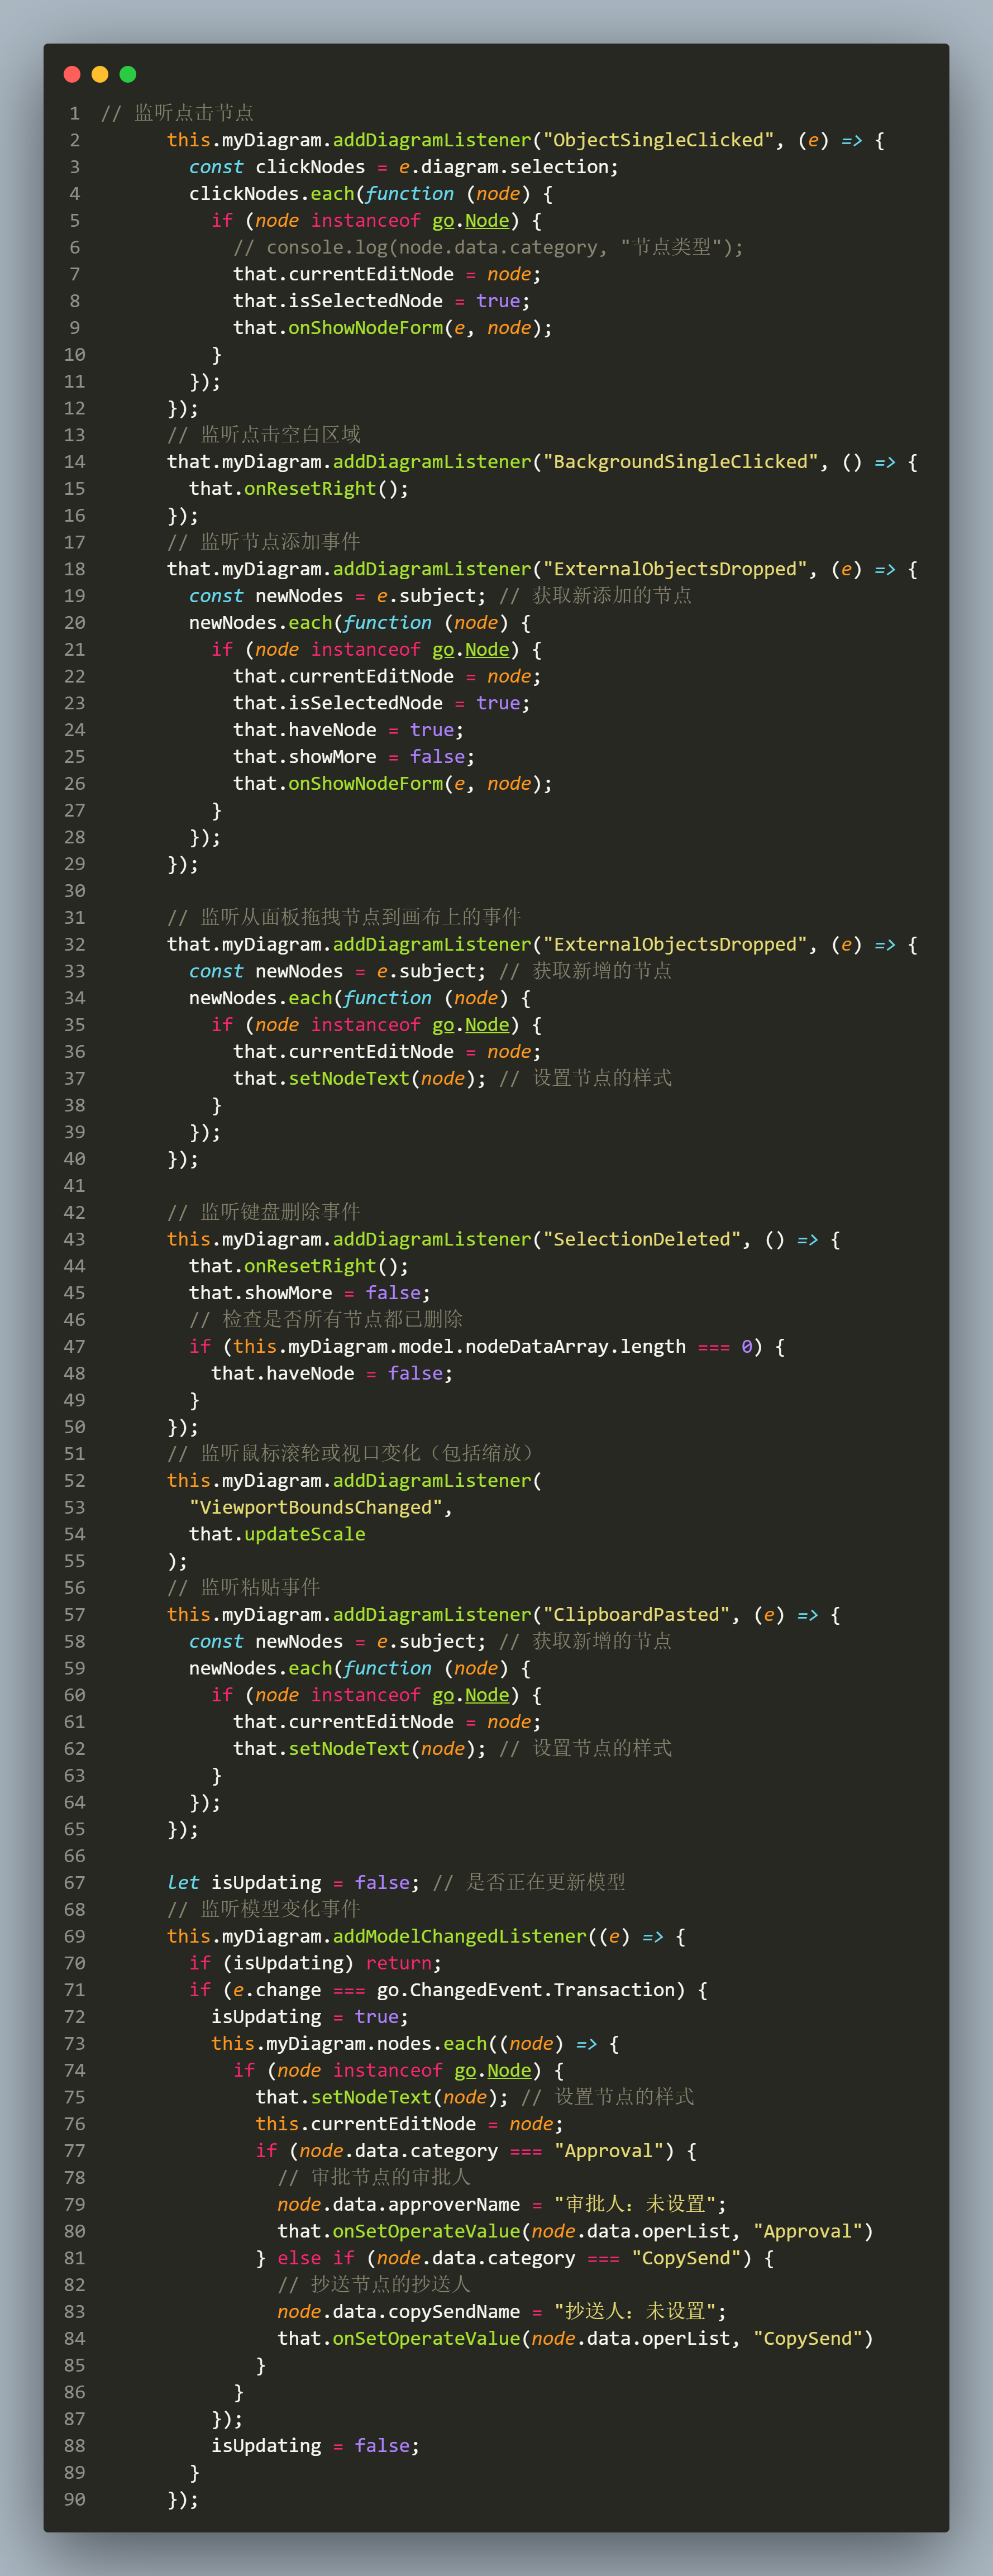Click the "let" keyword on line 67
Image resolution: width=993 pixels, height=2576 pixels.
[183, 1883]
